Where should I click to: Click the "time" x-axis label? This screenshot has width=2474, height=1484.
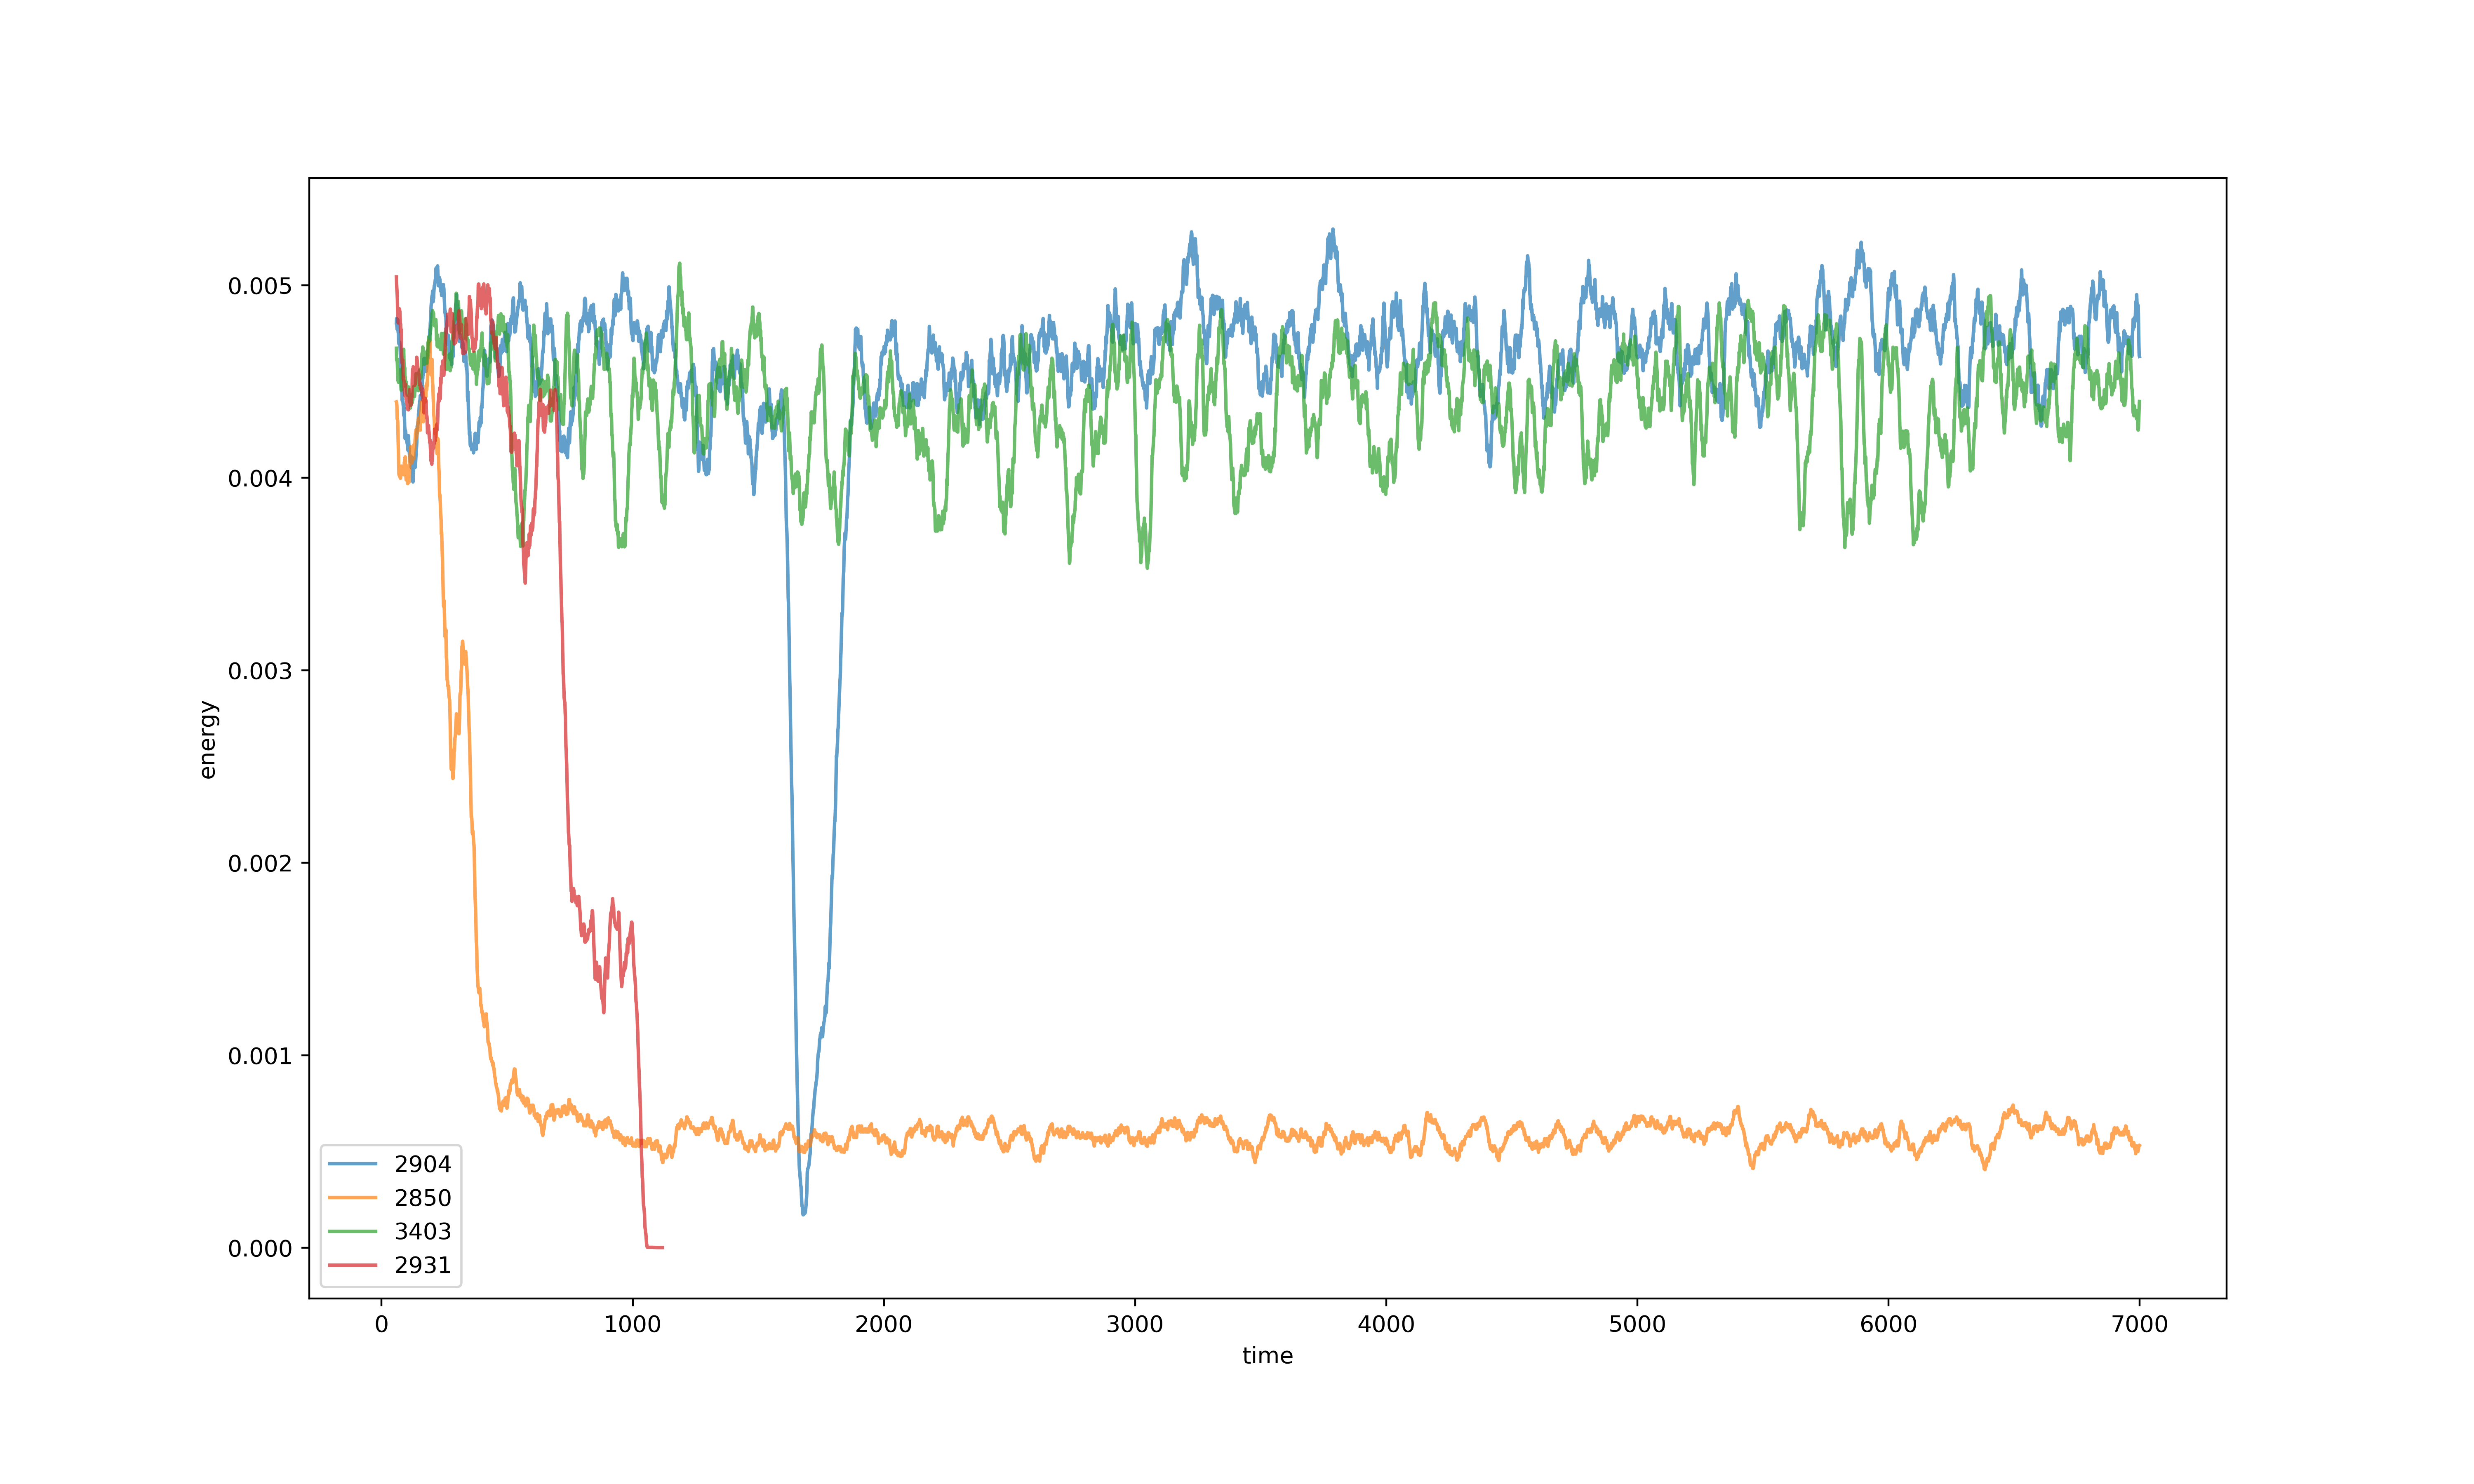tap(1267, 1356)
